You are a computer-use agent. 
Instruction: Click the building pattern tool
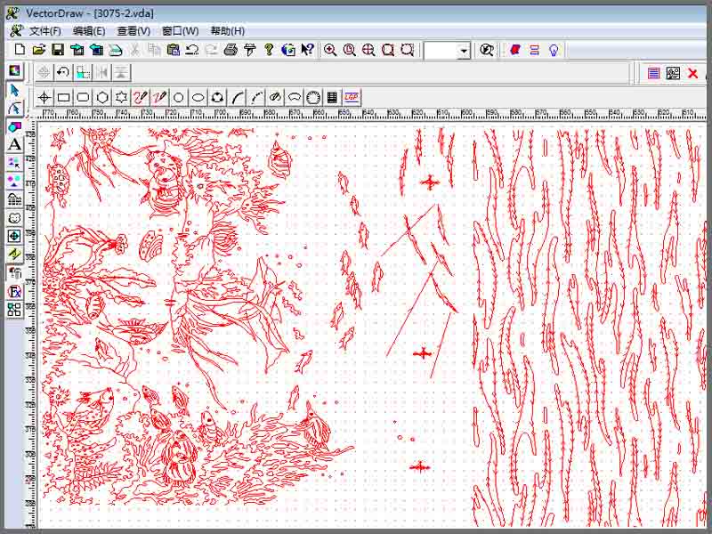click(x=14, y=199)
